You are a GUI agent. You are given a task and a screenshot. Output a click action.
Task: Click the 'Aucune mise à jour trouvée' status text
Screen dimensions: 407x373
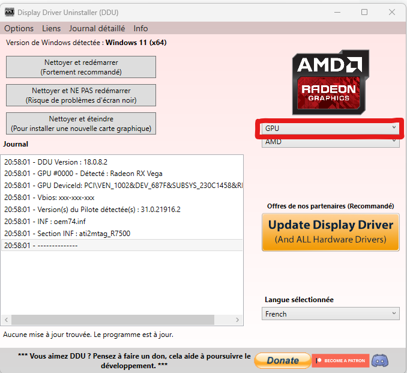click(x=88, y=335)
